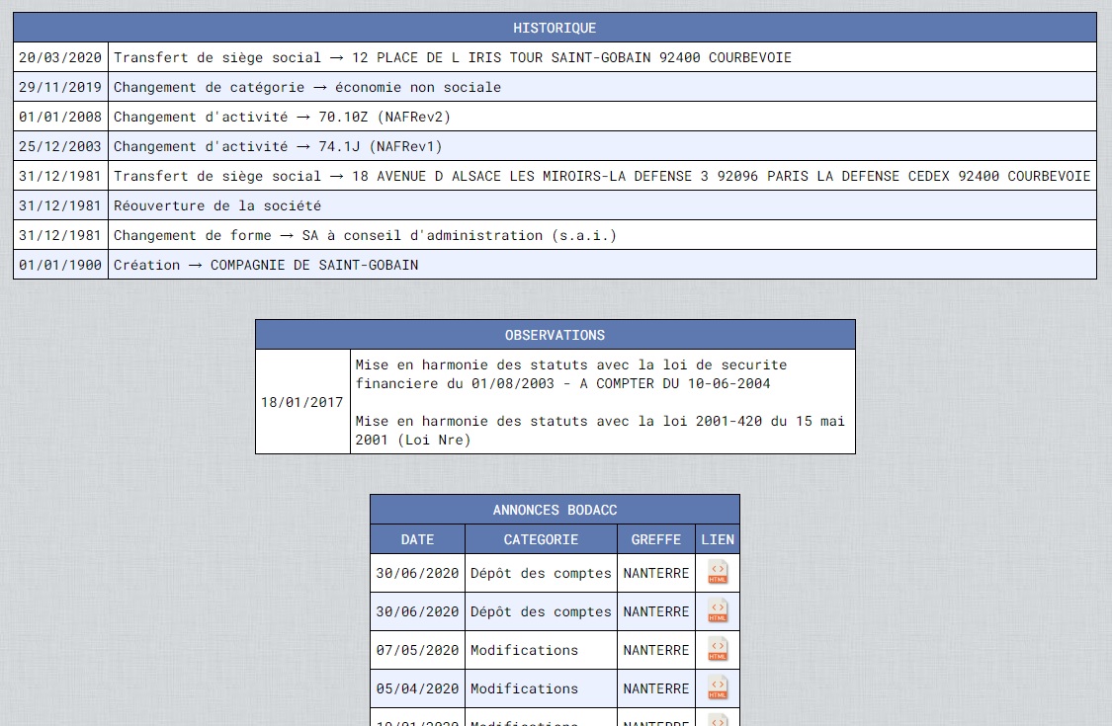The width and height of the screenshot is (1112, 726).
Task: Select the date beside Réouverture de la société
Action: pyautogui.click(x=60, y=205)
